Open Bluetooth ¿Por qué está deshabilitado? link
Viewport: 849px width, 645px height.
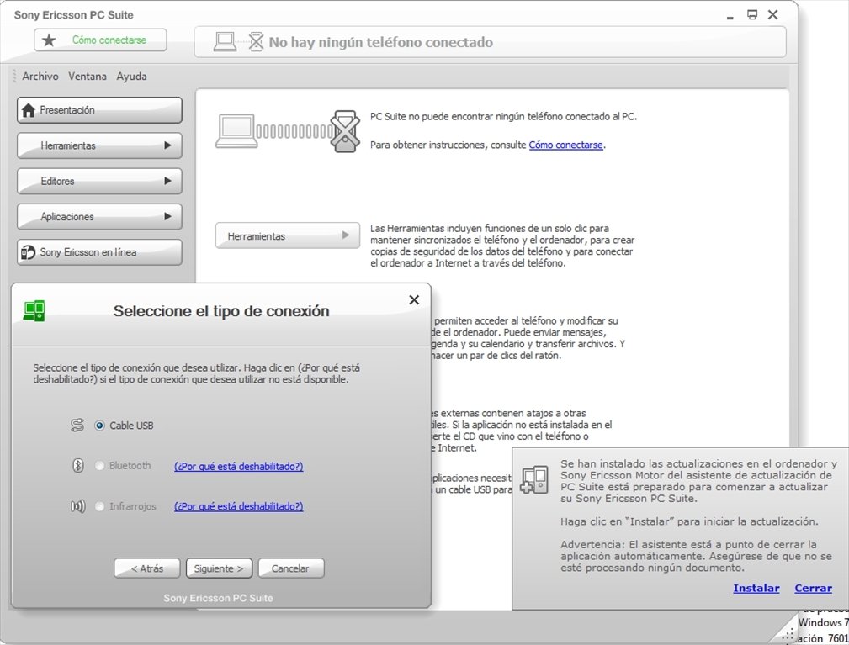click(x=239, y=467)
